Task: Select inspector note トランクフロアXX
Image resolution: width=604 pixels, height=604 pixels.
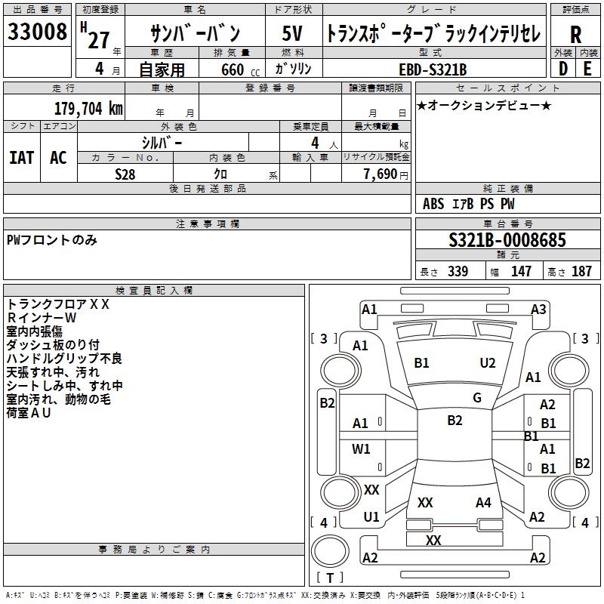Action: (58, 304)
